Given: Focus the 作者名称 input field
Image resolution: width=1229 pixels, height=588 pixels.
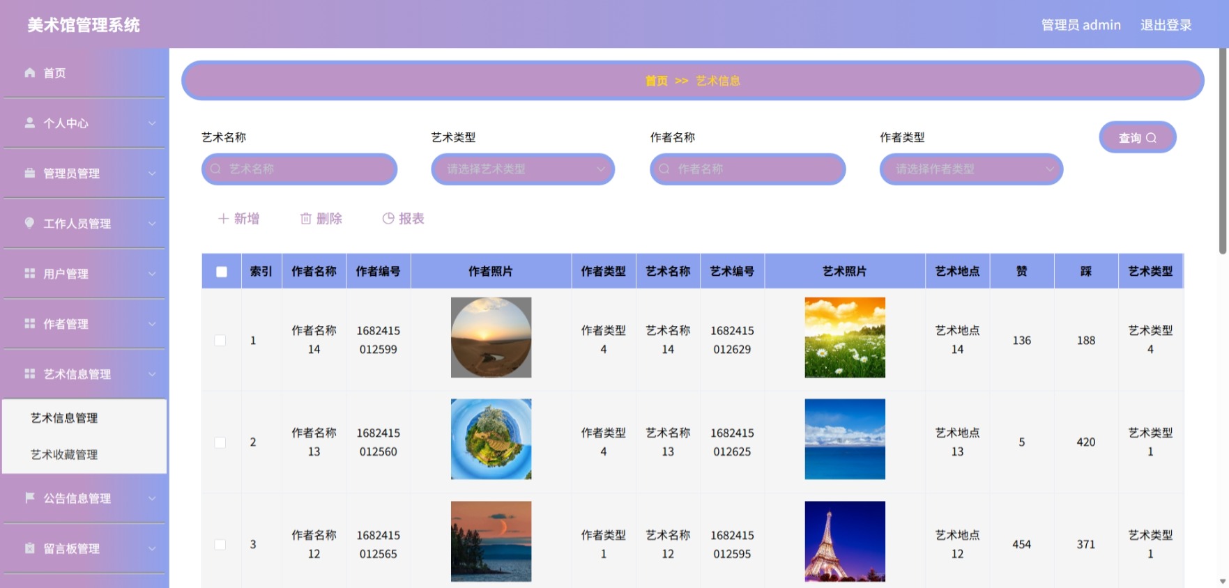Looking at the screenshot, I should pyautogui.click(x=748, y=169).
